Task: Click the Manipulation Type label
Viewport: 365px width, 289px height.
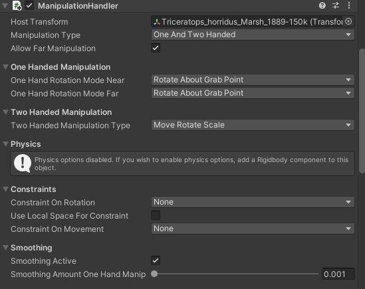Action: click(45, 35)
